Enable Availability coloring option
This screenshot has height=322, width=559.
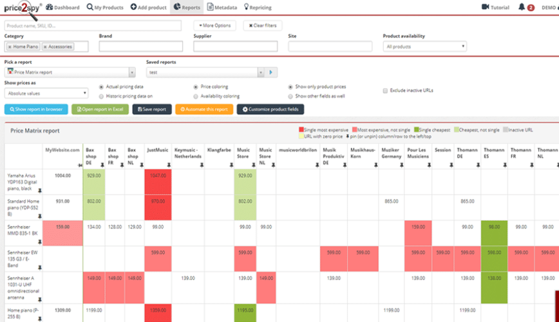196,96
